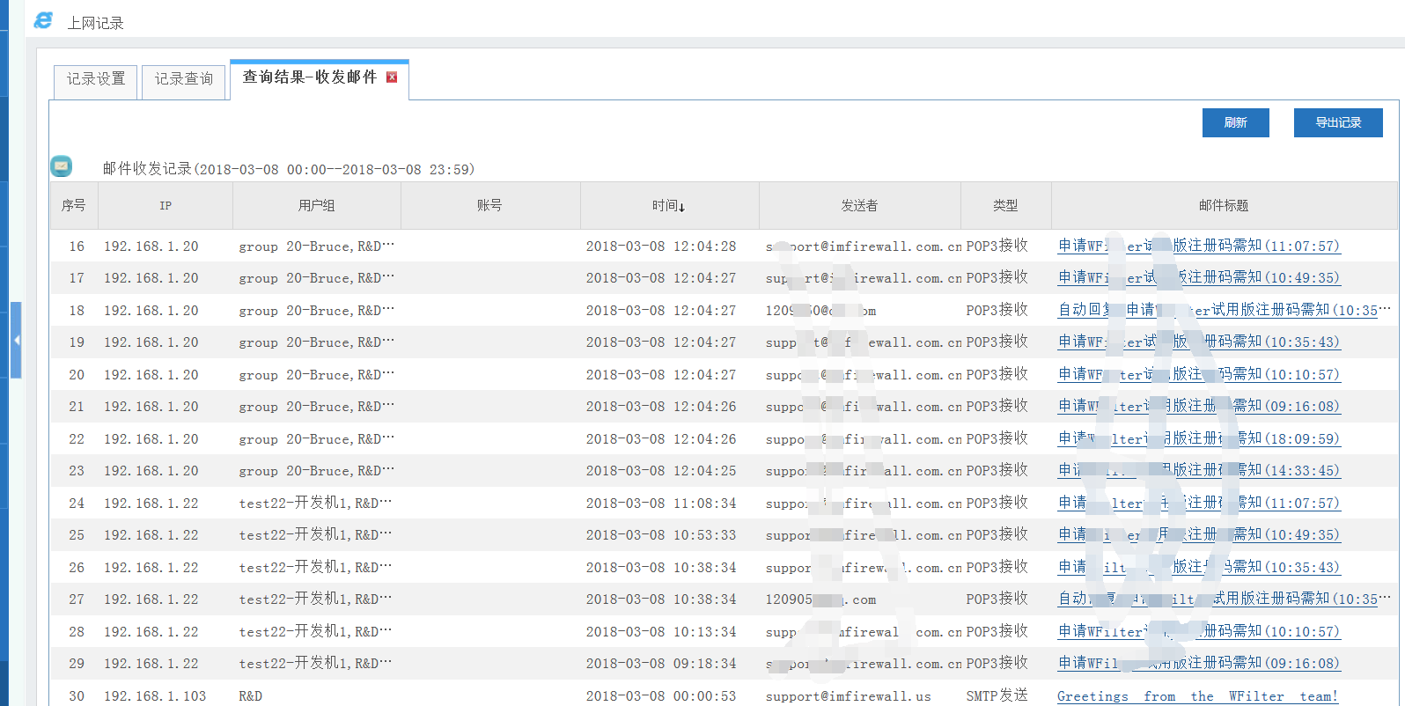Click the 导出记录 button
This screenshot has height=706, width=1405.
point(1337,123)
